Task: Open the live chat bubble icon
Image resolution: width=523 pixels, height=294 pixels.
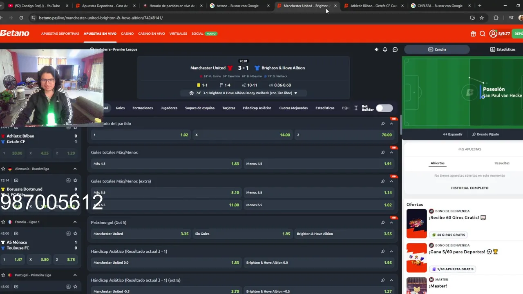Action: click(395, 49)
